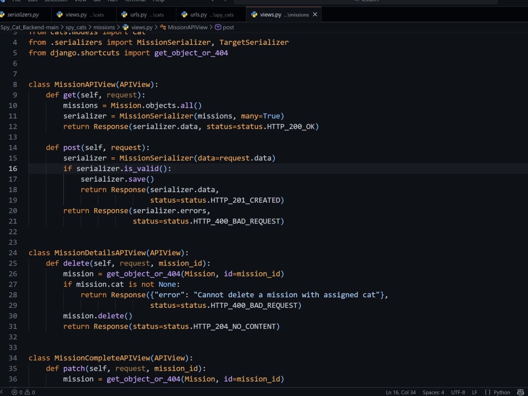This screenshot has width=528, height=396.
Task: Open the spy_cats breadcrumb folder
Action: 76,27
